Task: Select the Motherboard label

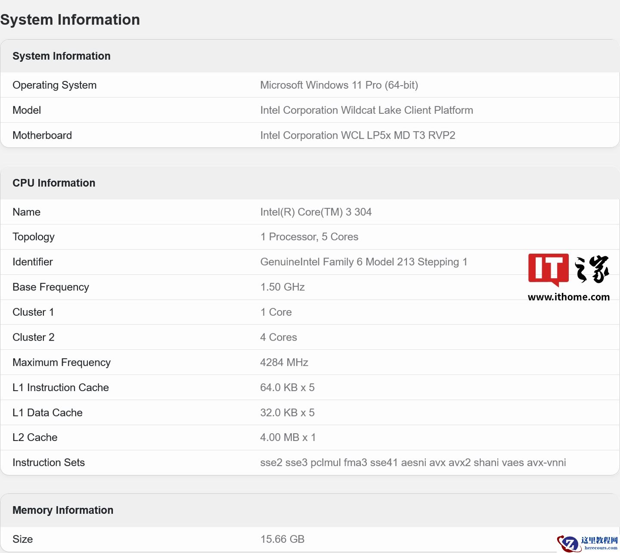Action: [42, 135]
